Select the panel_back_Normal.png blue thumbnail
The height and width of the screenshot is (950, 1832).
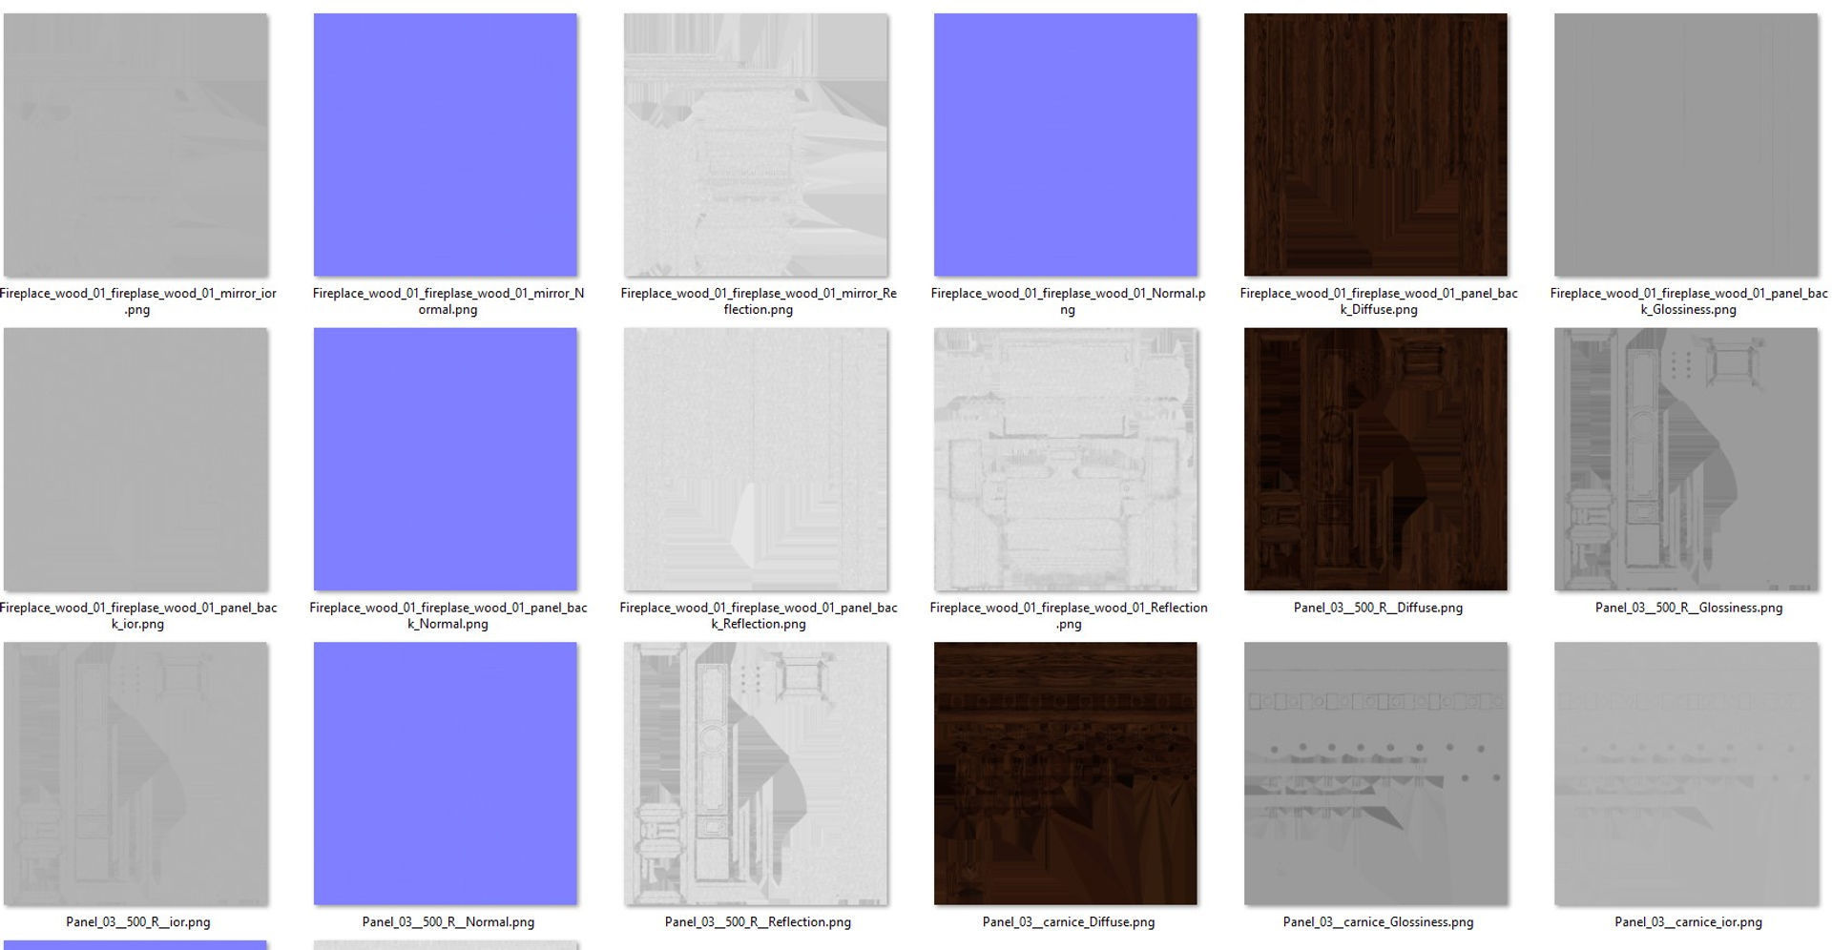(x=446, y=460)
